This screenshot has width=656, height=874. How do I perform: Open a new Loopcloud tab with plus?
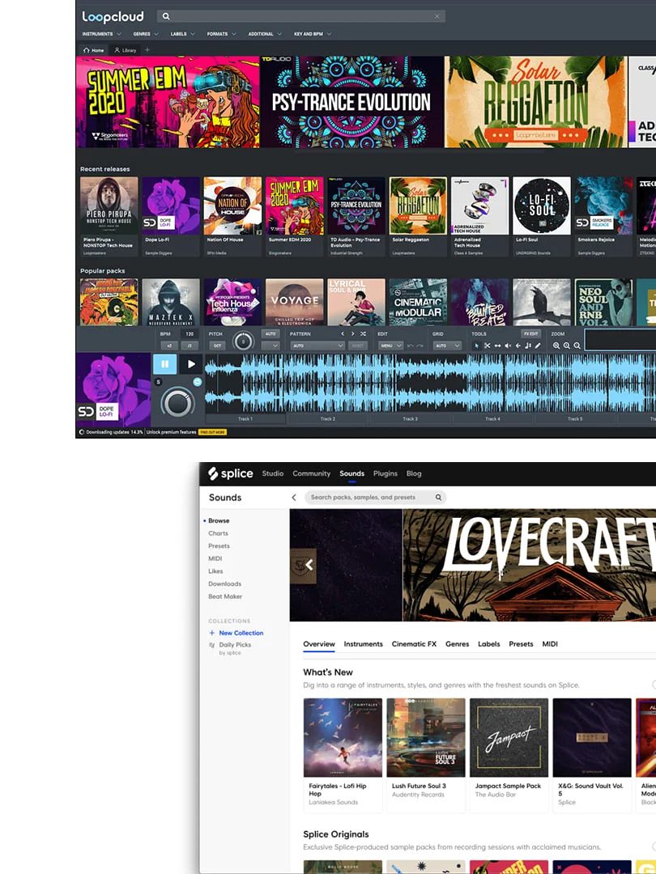[x=147, y=50]
